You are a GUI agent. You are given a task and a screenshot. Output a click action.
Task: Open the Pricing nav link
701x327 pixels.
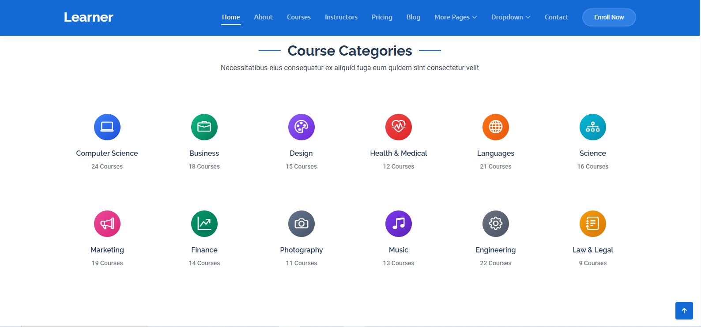(382, 17)
